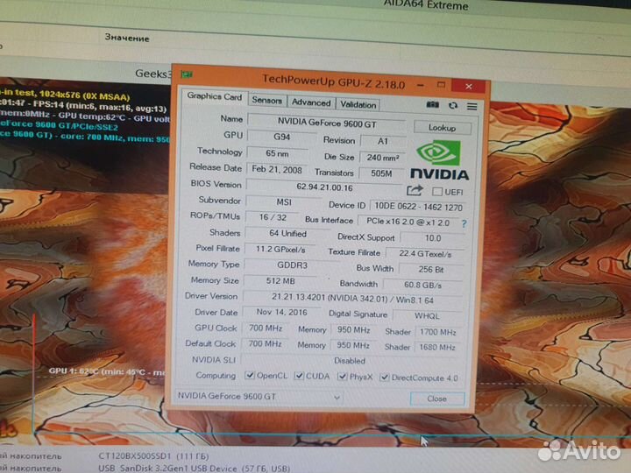Click the Driver Version field
Screen dimensions: 631x473
click(x=352, y=300)
